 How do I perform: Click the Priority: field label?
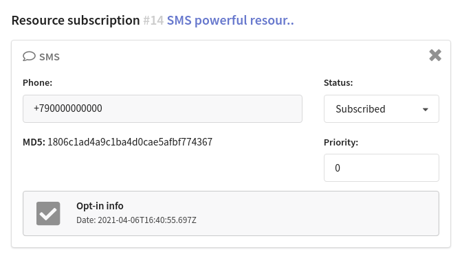coord(341,143)
